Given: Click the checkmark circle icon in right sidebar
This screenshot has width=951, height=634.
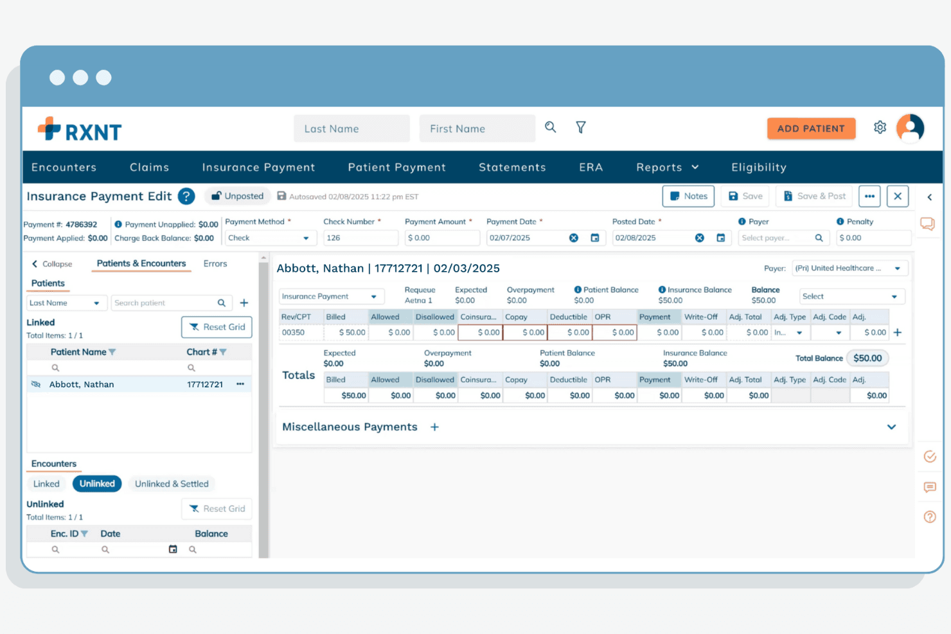Looking at the screenshot, I should coord(930,457).
